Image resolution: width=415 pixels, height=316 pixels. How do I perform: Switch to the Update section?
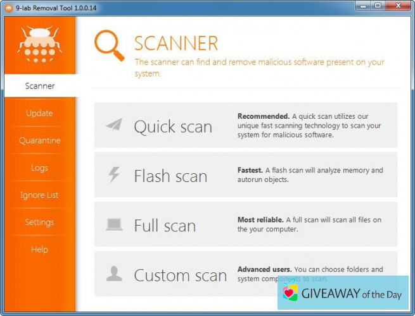pyautogui.click(x=39, y=113)
